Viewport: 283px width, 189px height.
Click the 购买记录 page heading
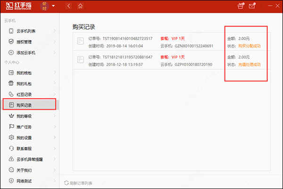pos(84,27)
